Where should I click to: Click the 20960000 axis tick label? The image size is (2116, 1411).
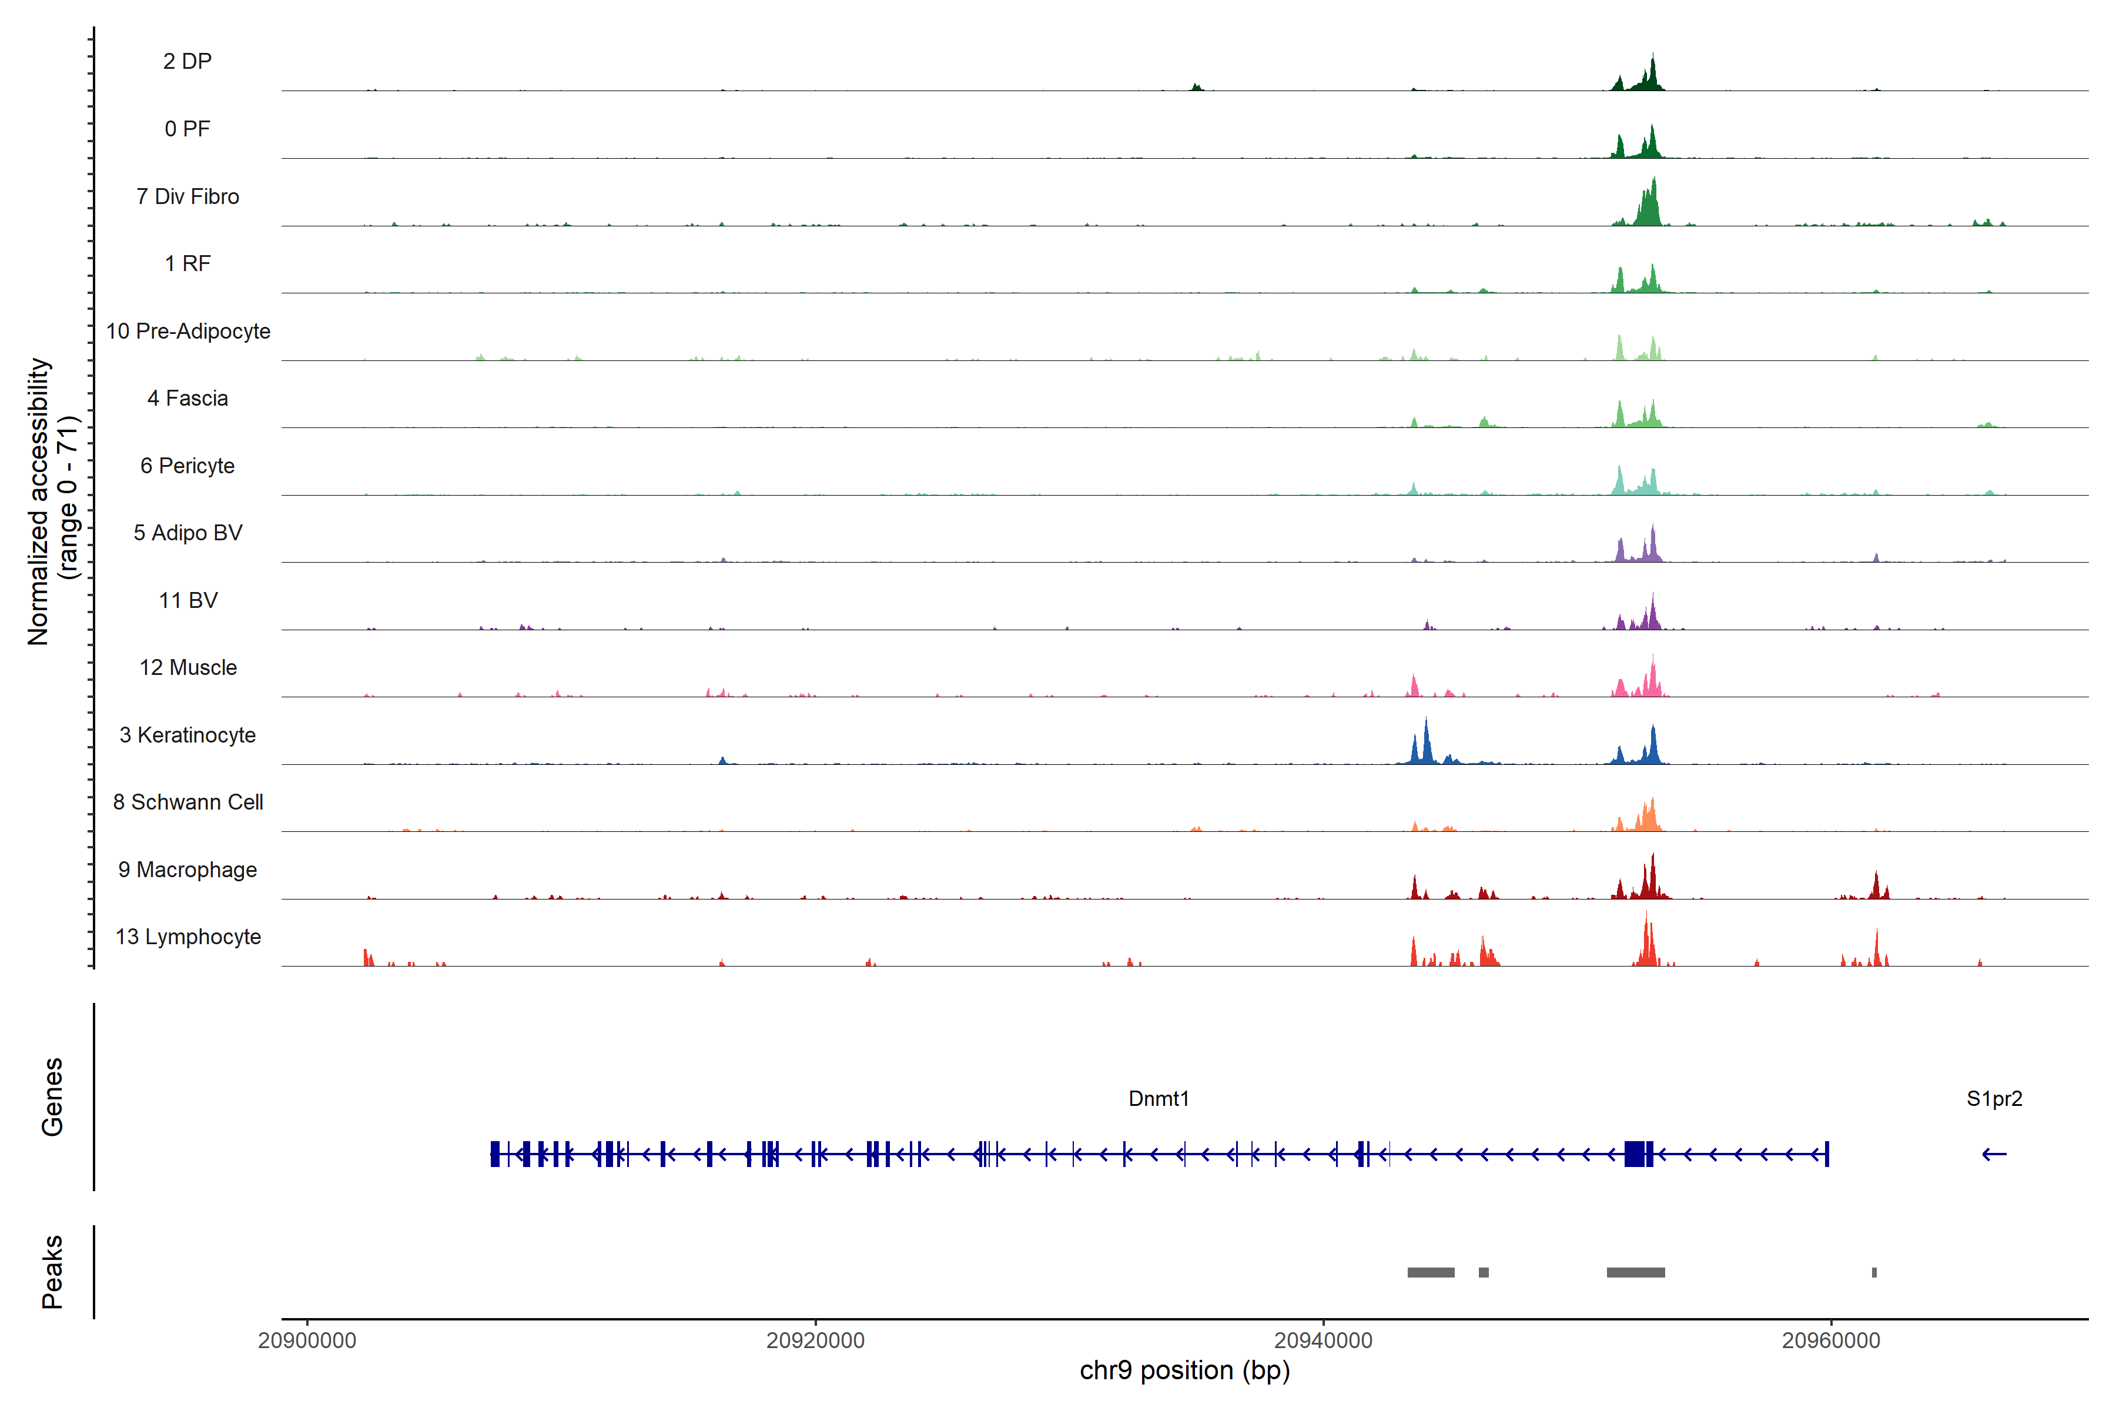coord(1831,1340)
